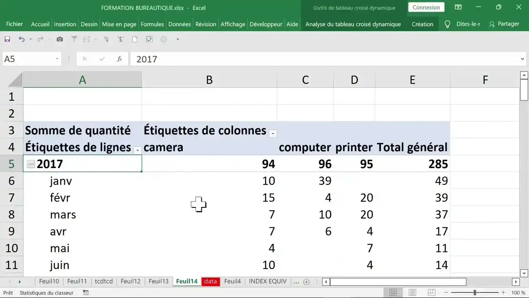Open the Étiquettes de lignes filter dropdown
The width and height of the screenshot is (529, 298).
tap(138, 150)
